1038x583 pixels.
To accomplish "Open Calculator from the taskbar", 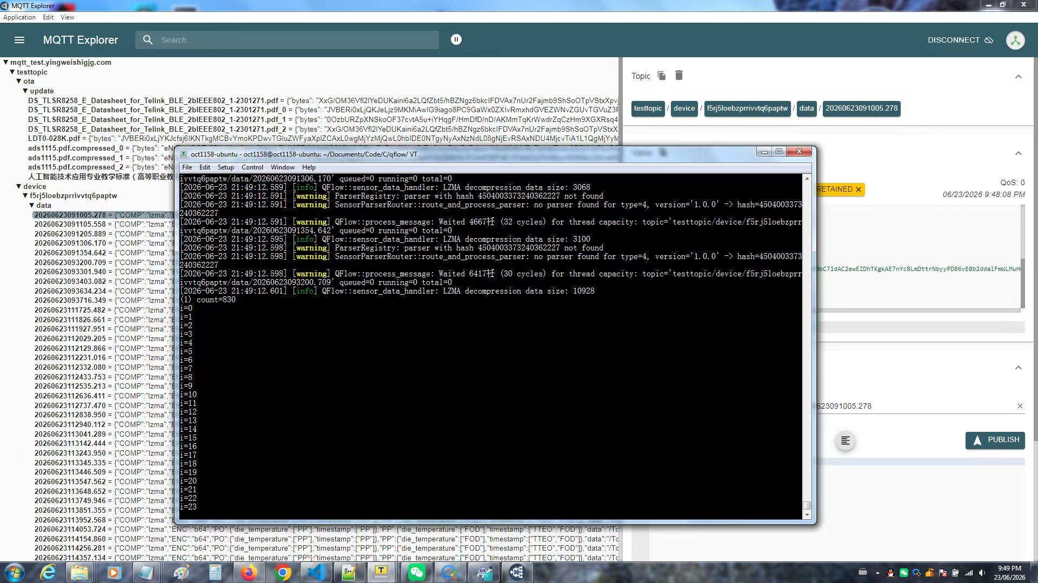I will (x=215, y=572).
